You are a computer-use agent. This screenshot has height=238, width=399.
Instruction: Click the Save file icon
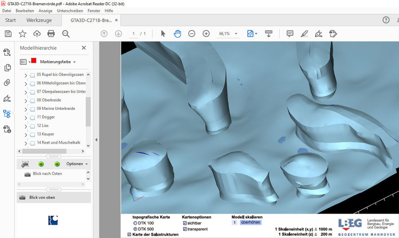click(x=8, y=34)
